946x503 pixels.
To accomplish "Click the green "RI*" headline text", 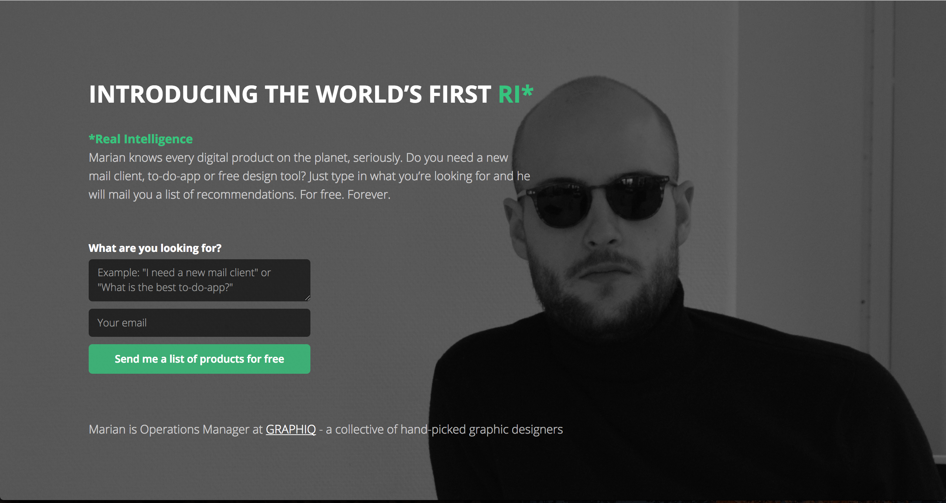I will (516, 94).
